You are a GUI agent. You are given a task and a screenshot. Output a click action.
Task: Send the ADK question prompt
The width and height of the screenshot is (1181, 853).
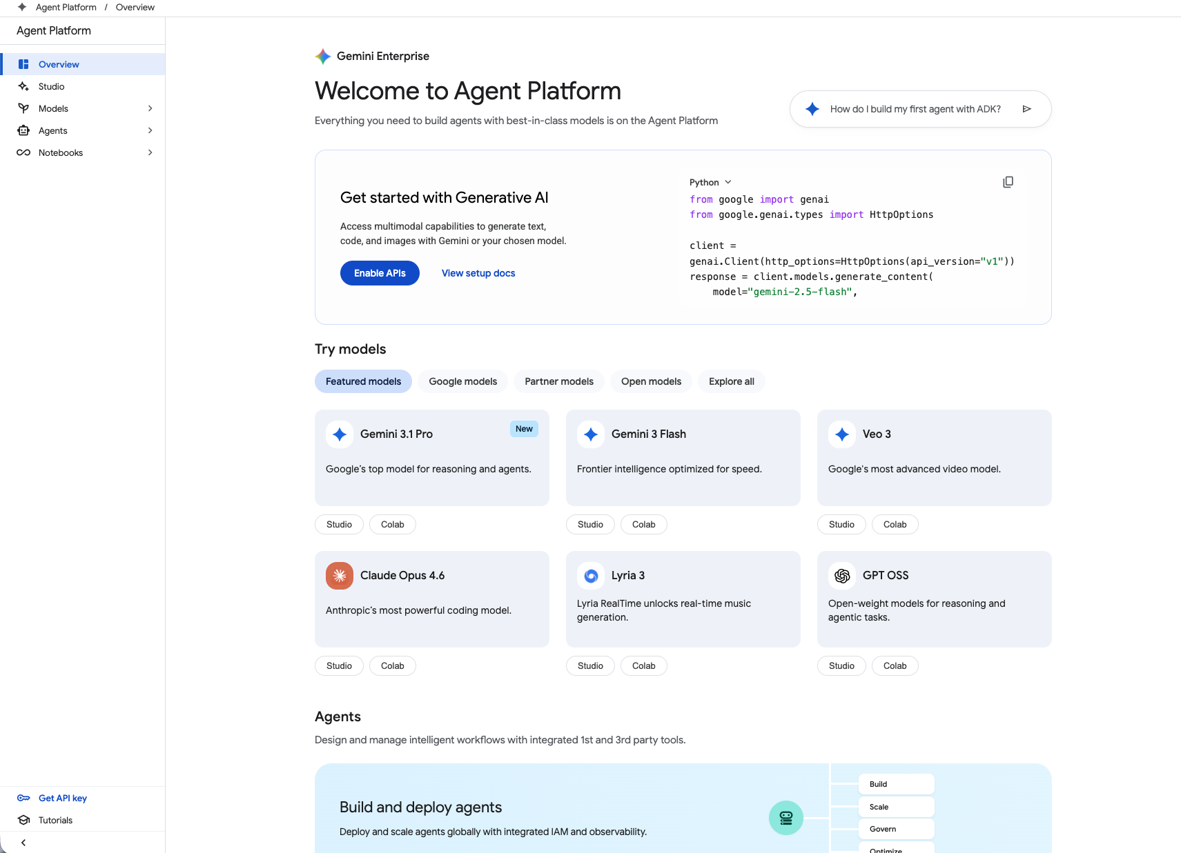pos(1027,108)
